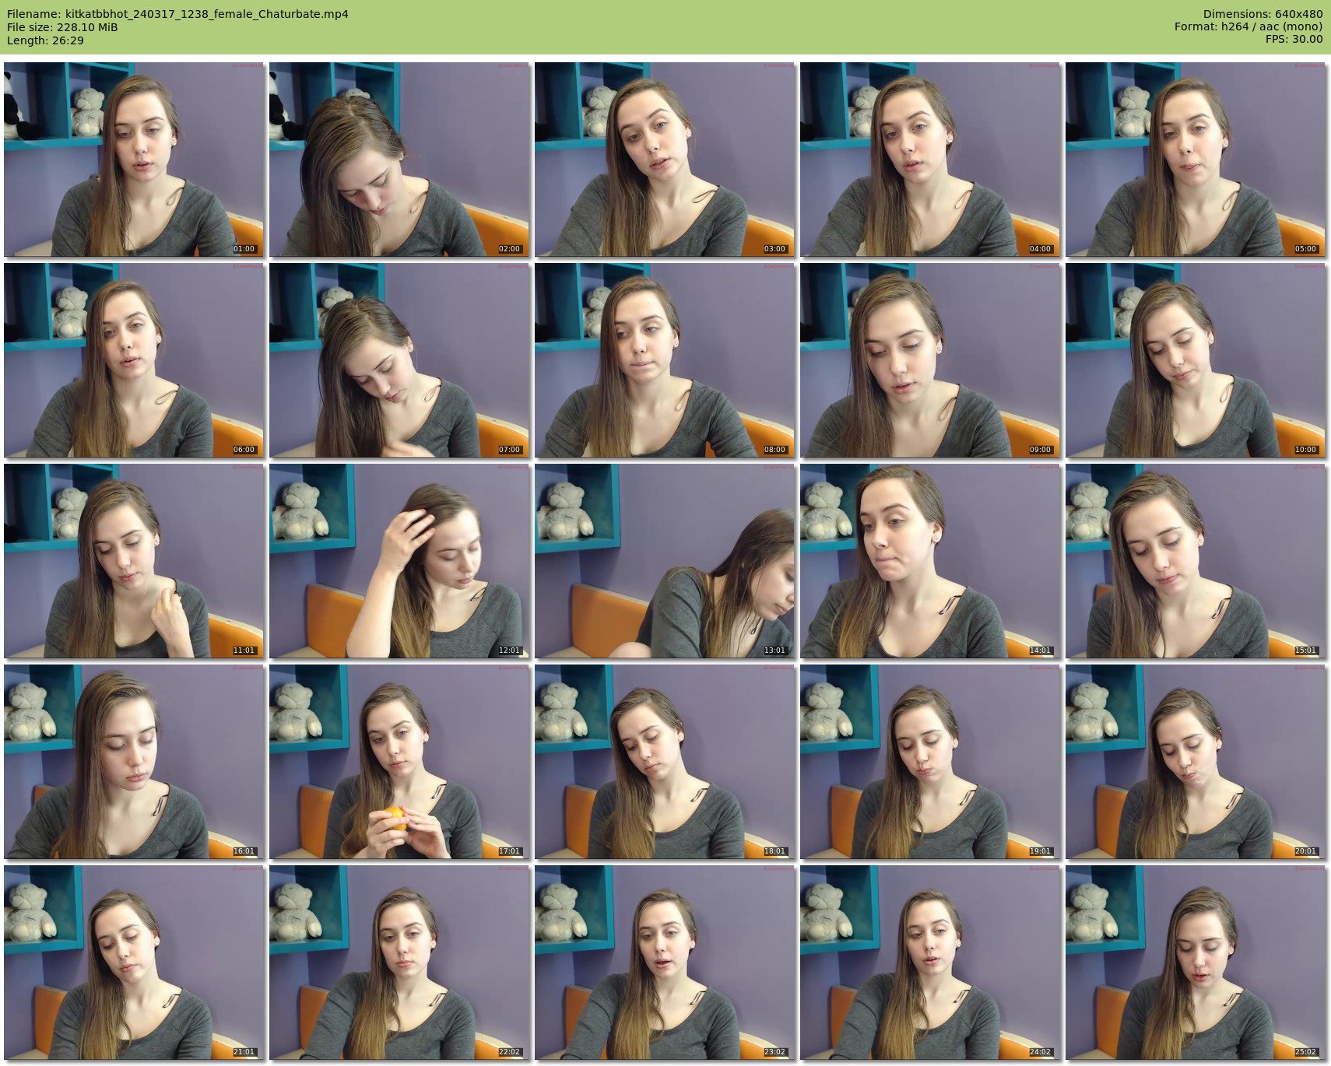Choose the frame with timestamp 24:02
The image size is (1331, 1066).
[930, 963]
